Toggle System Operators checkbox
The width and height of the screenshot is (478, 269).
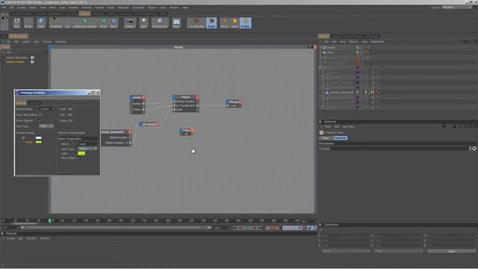pos(32,58)
